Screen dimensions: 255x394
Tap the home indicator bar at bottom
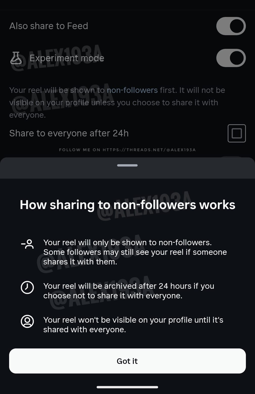127,387
